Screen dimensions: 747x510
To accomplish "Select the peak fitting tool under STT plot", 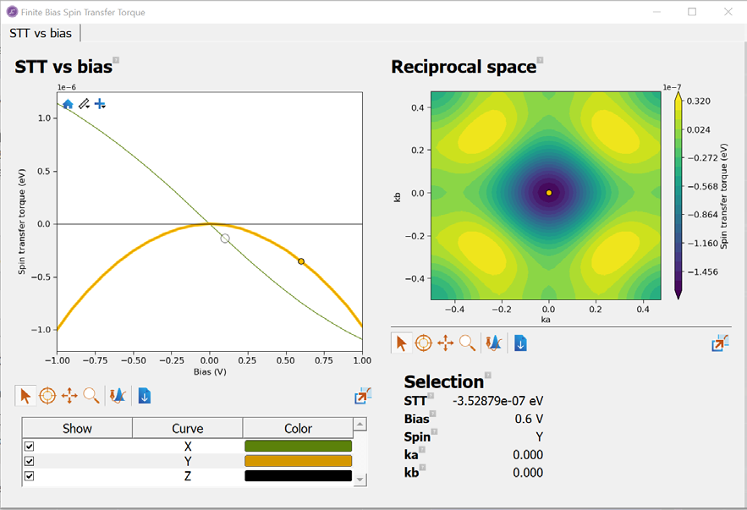I will coord(118,396).
